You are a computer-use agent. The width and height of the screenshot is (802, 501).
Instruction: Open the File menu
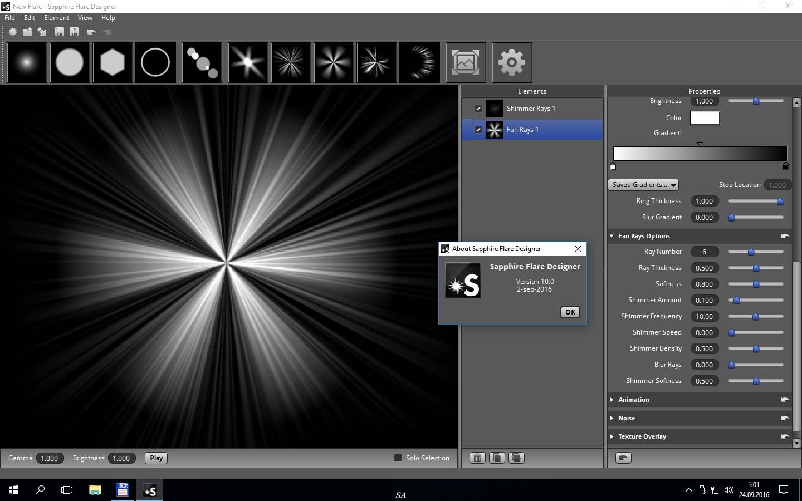(9, 18)
